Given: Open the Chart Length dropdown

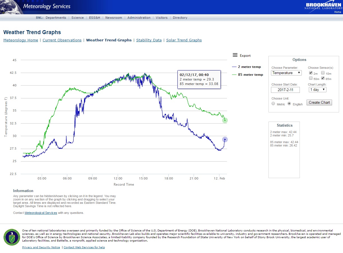Looking at the screenshot, I should pos(317,90).
